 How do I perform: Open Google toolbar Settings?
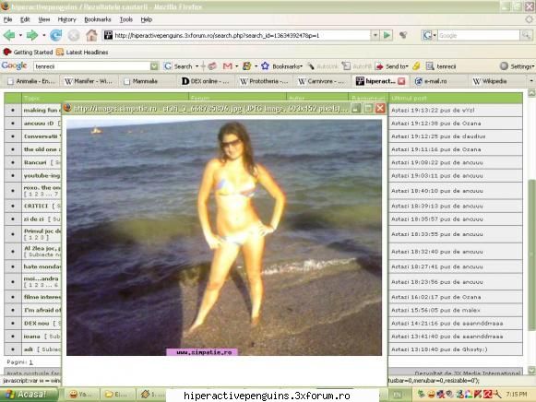518,66
